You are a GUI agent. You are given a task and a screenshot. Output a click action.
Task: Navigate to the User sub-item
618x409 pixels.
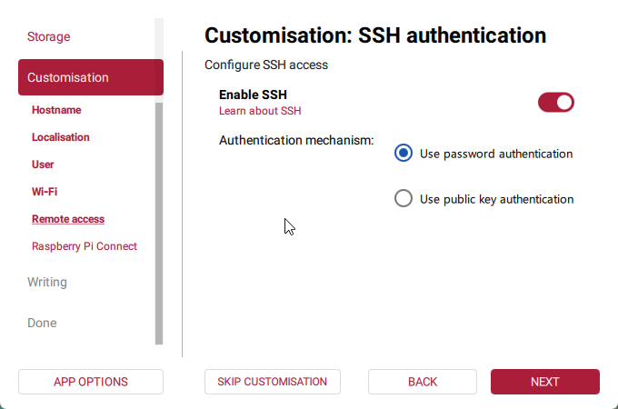43,165
